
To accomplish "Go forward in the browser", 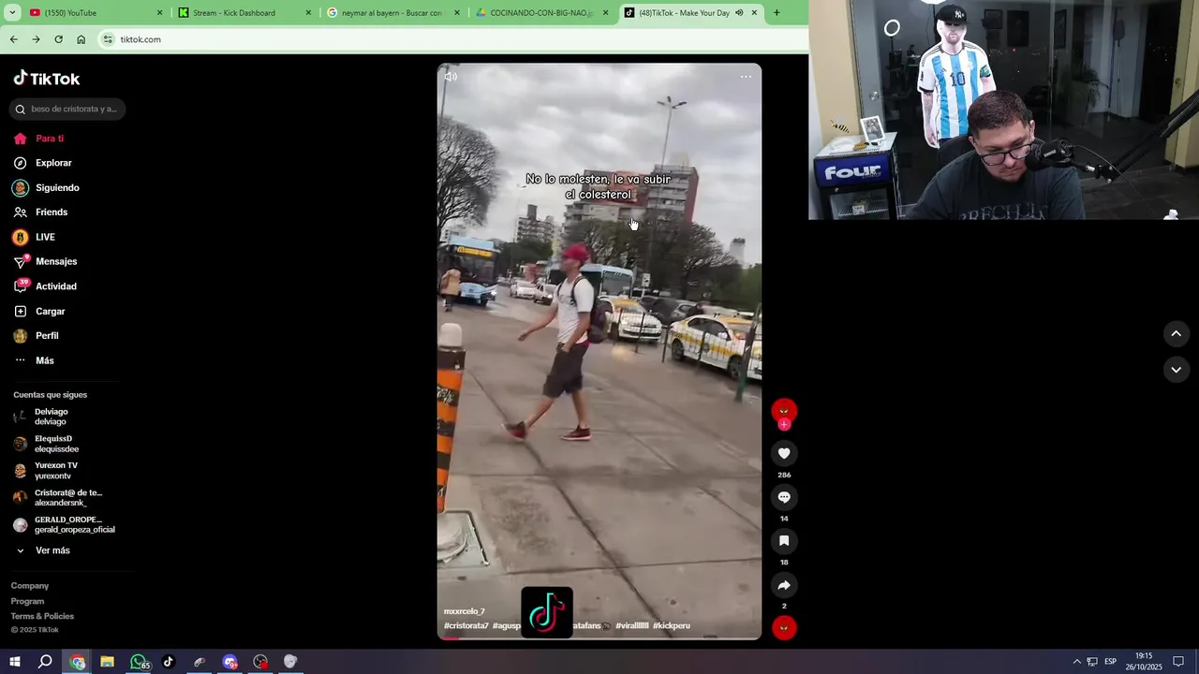I will [x=36, y=39].
